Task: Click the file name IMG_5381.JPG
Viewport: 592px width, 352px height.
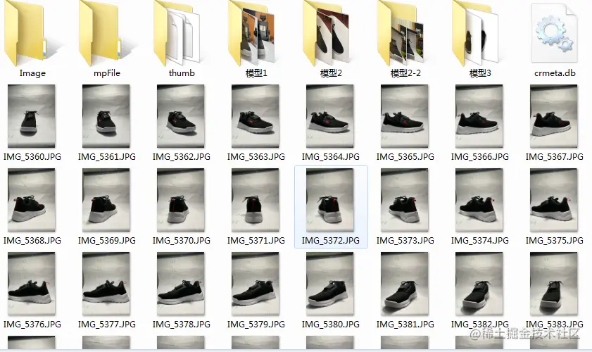Action: (405, 325)
